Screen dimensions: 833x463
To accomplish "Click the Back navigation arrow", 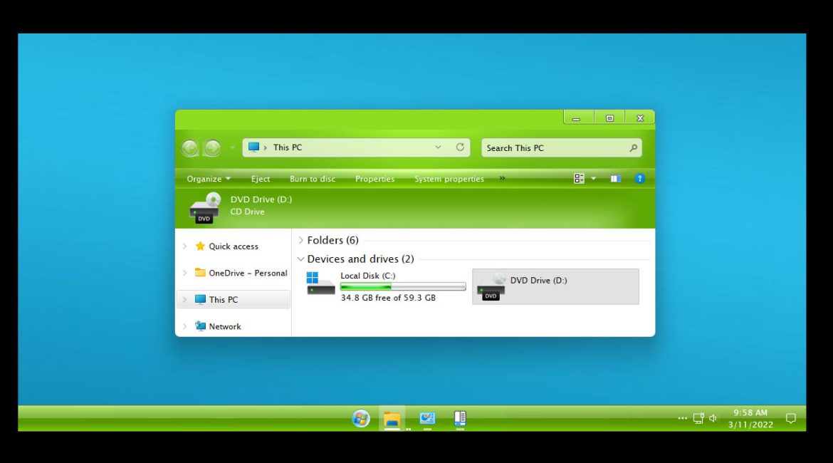I will click(x=189, y=148).
